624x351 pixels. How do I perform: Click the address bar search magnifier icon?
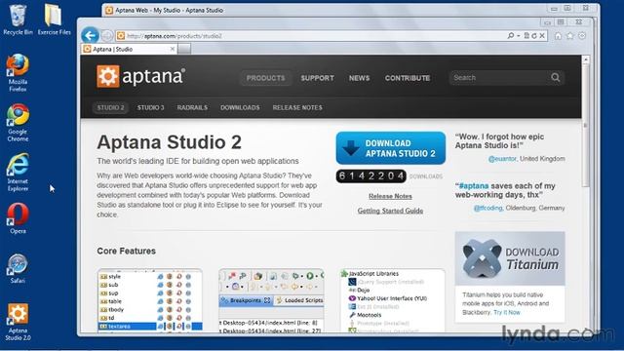click(511, 36)
